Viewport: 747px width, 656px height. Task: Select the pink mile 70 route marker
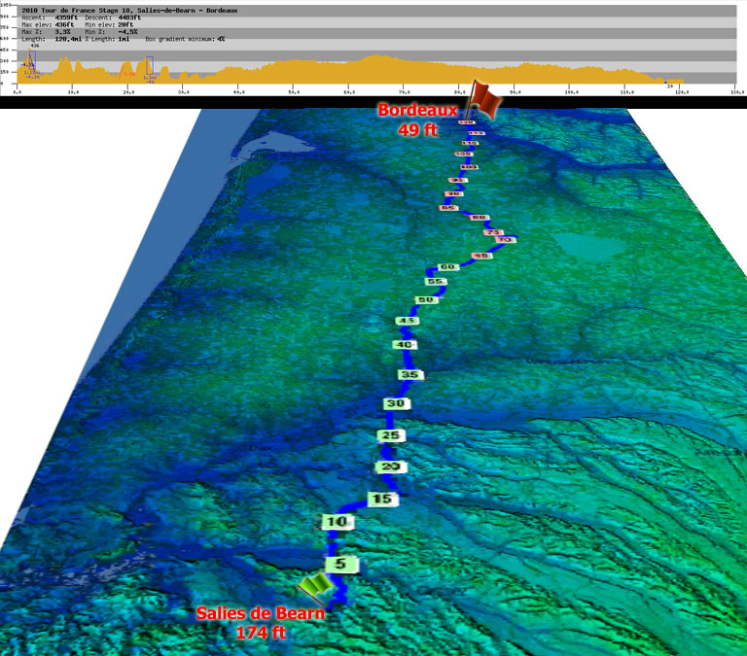[x=506, y=239]
